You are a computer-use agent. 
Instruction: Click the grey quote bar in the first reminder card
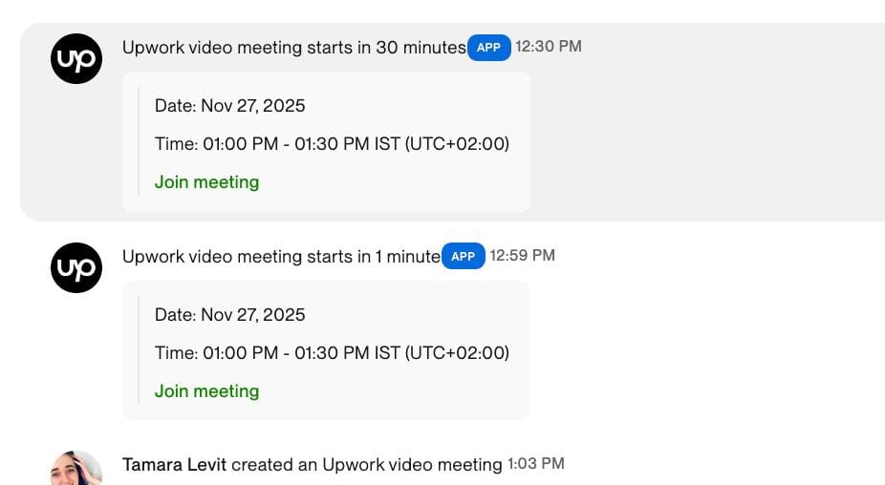tap(140, 142)
